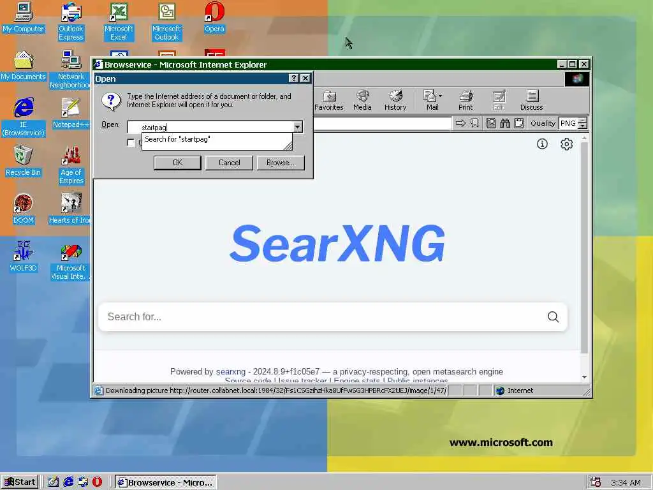This screenshot has width=653, height=490.
Task: Click the 3:34 AM clock in tray
Action: [x=626, y=482]
